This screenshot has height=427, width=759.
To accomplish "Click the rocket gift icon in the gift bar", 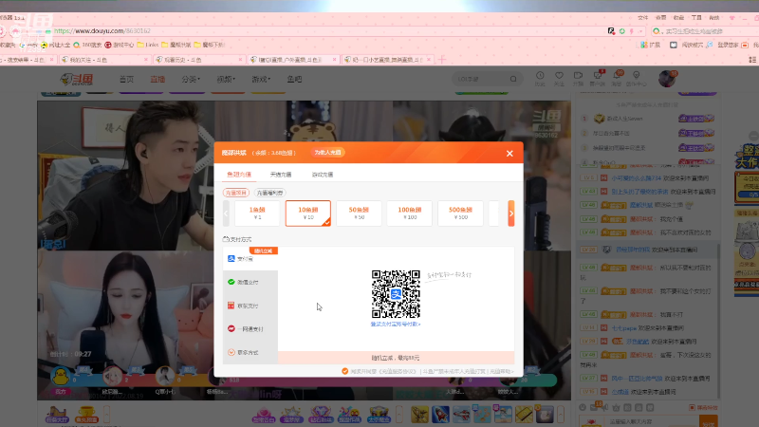I will click(x=440, y=415).
